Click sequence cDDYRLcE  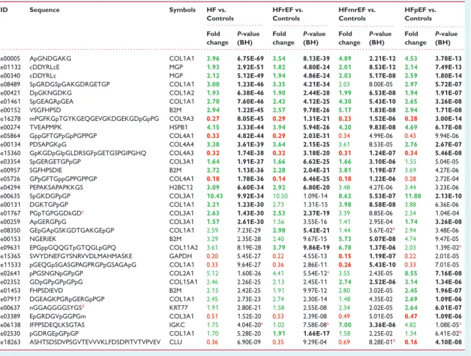(45, 67)
